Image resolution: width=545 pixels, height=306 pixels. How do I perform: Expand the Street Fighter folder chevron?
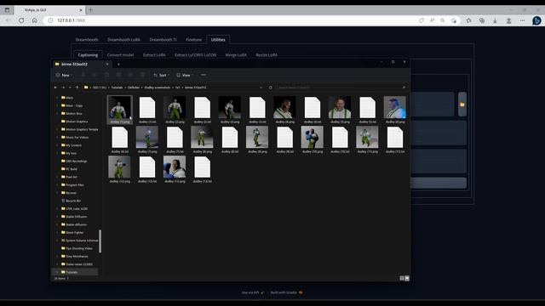[57, 232]
